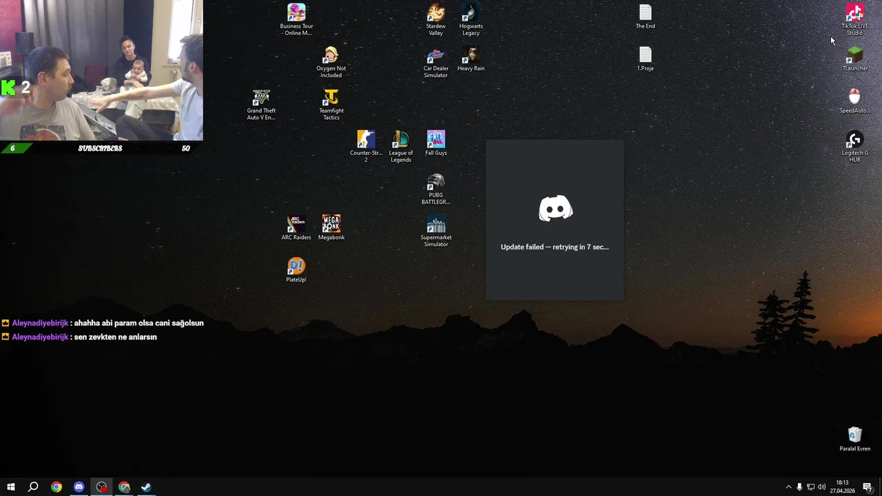Viewport: 882px width, 496px height.
Task: Open Business Tour Online desktop shortcut
Action: (296, 20)
